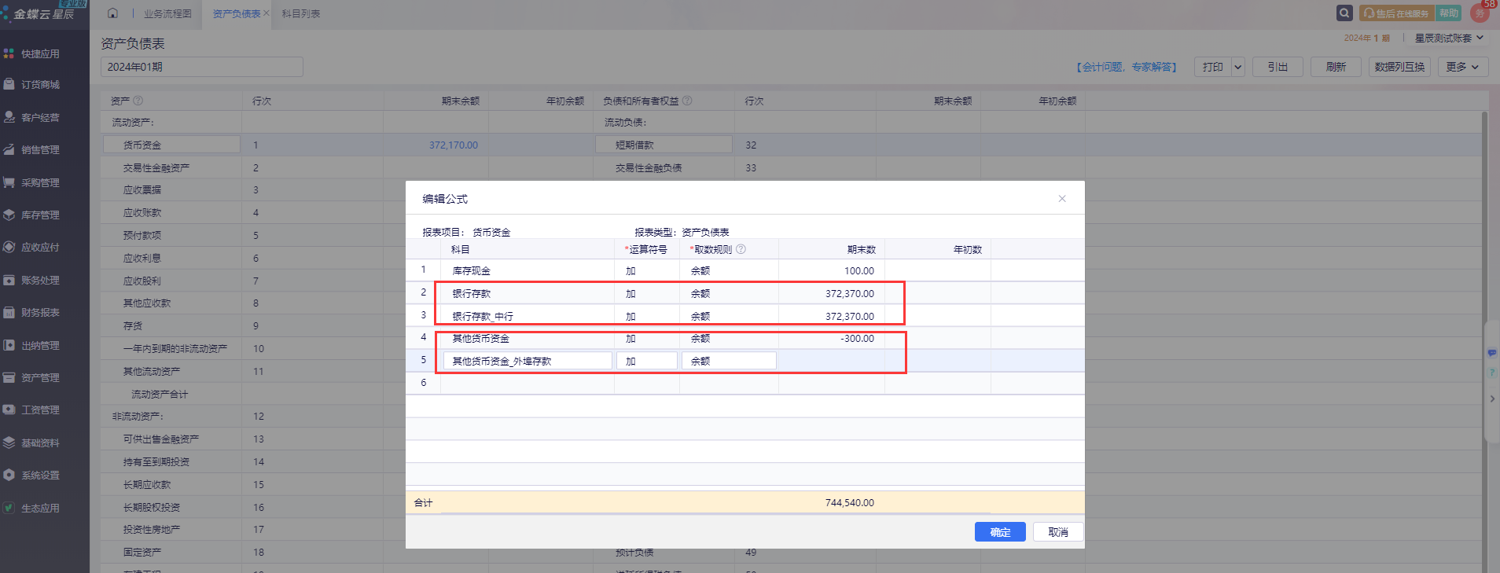The image size is (1500, 573).
Task: Click help icon next to 资产 header
Action: [x=138, y=101]
